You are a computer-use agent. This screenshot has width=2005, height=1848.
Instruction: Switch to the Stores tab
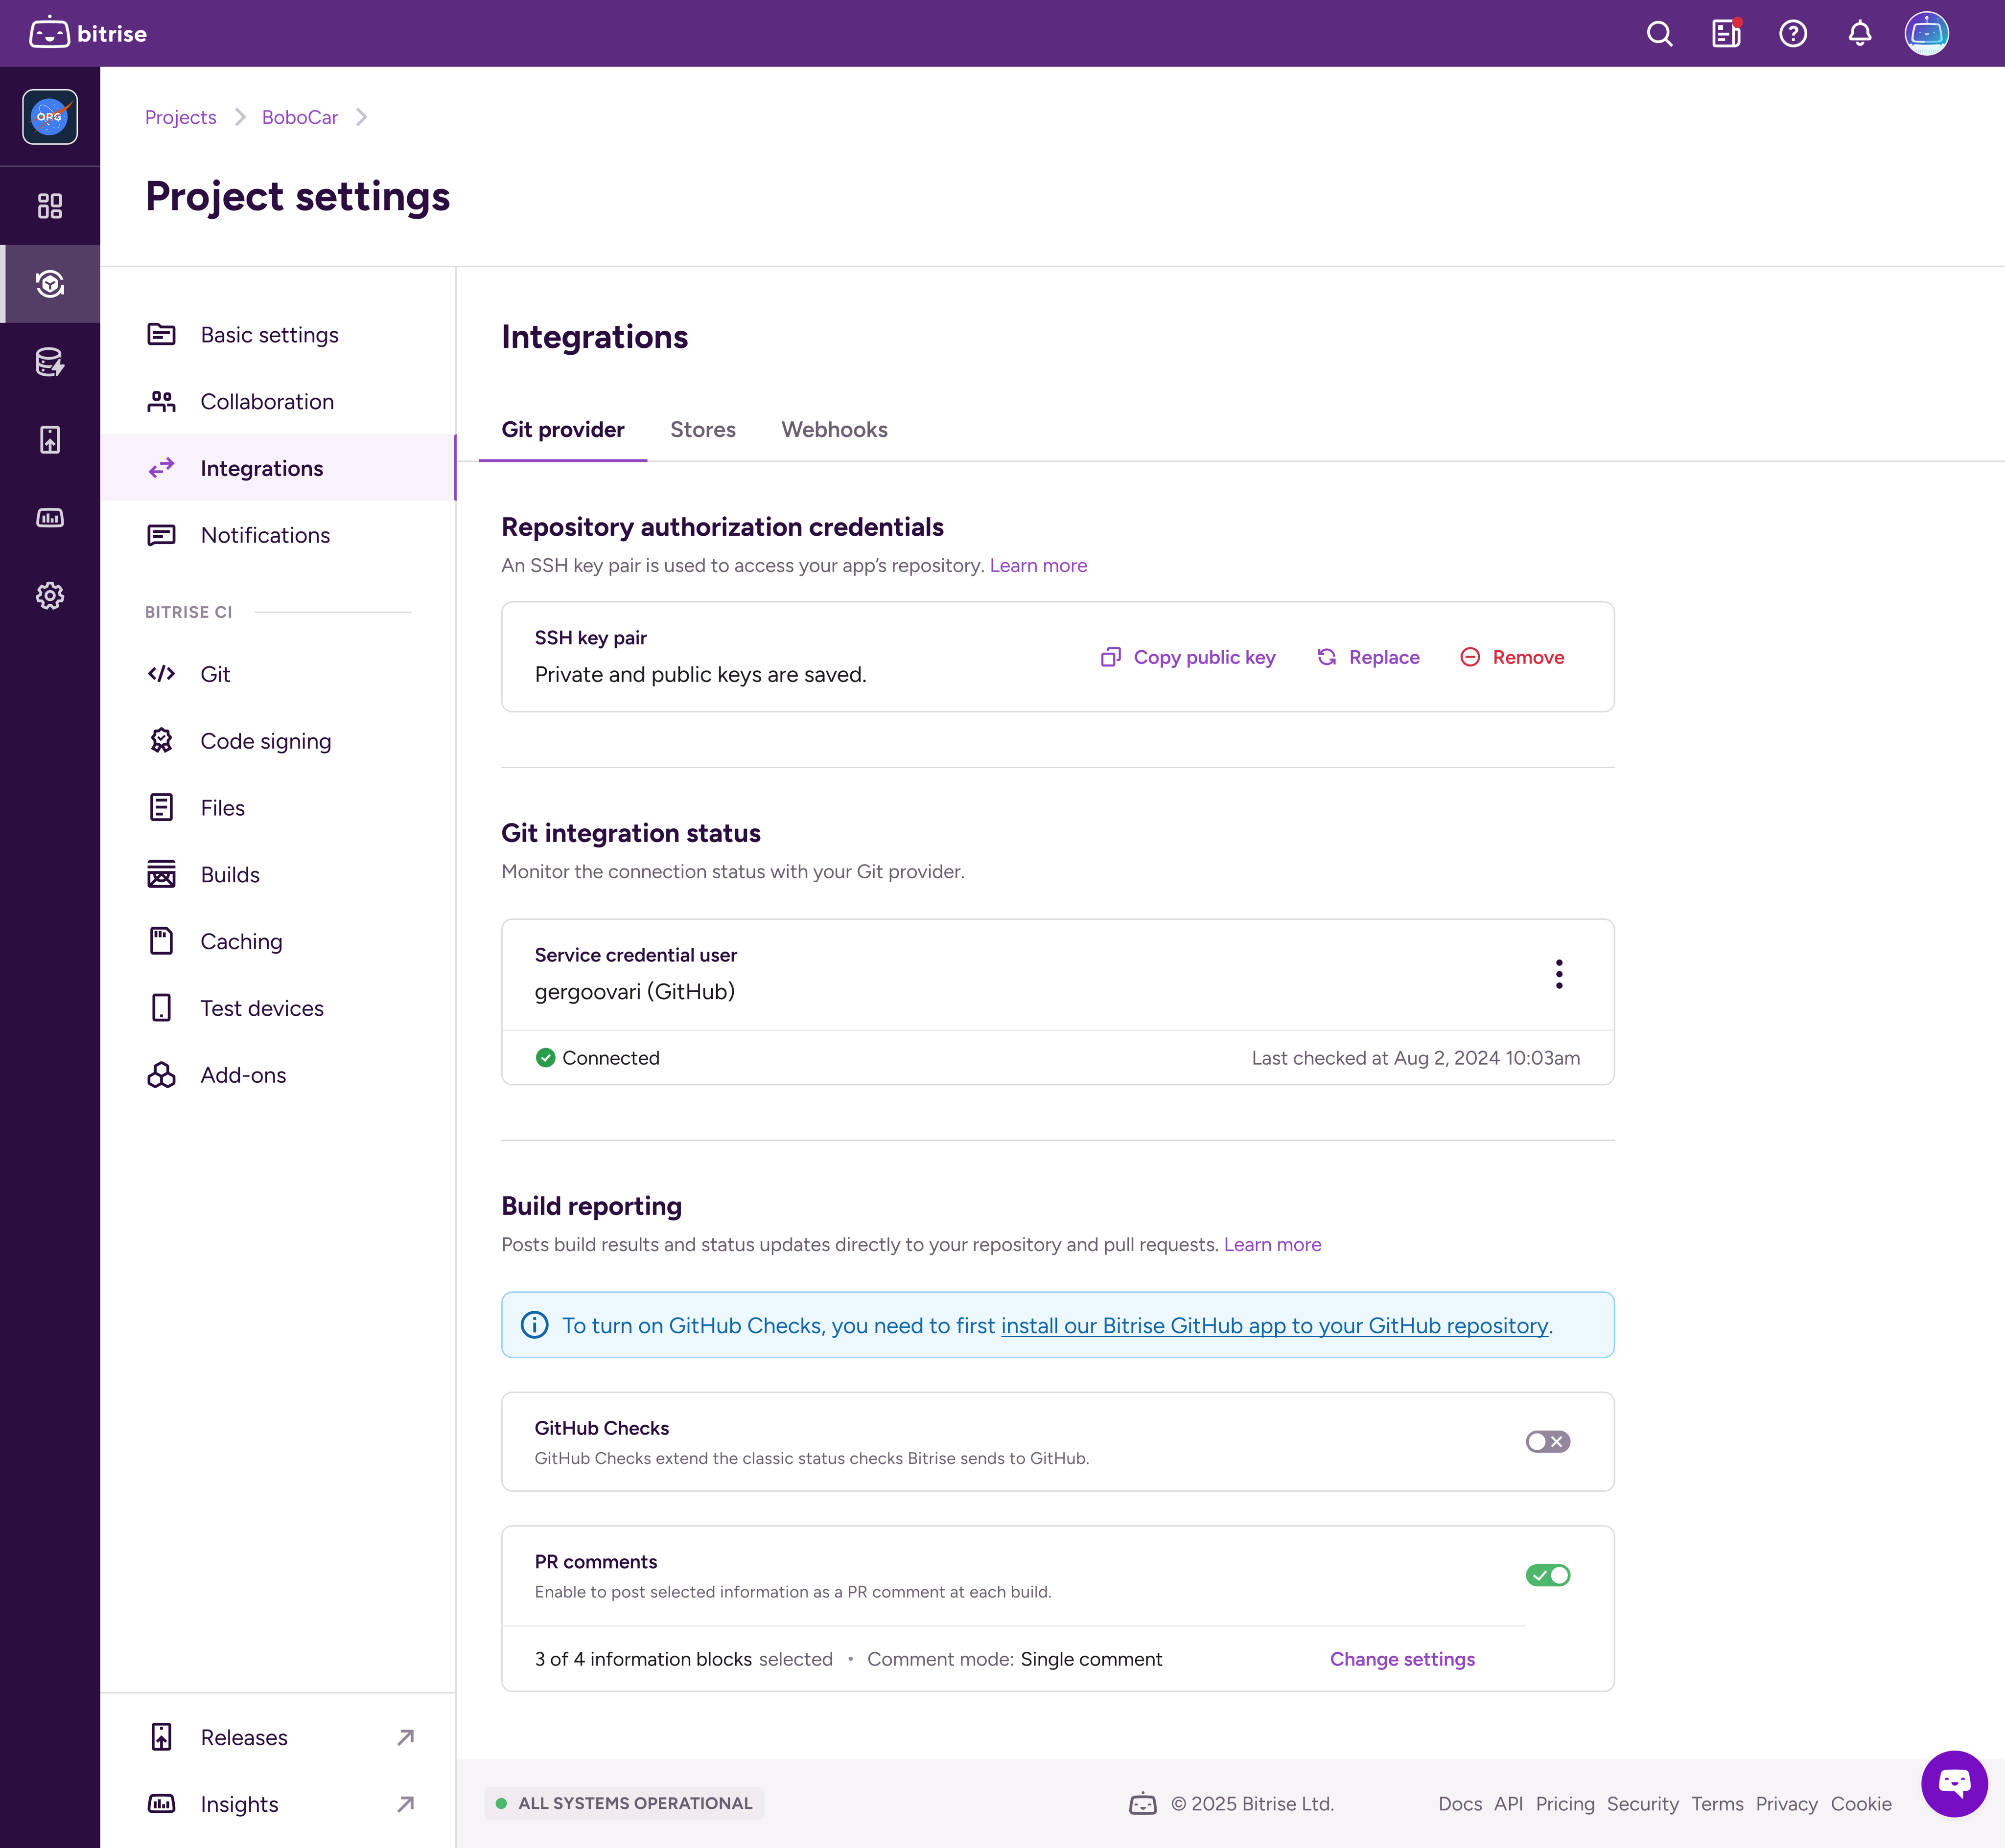[702, 429]
